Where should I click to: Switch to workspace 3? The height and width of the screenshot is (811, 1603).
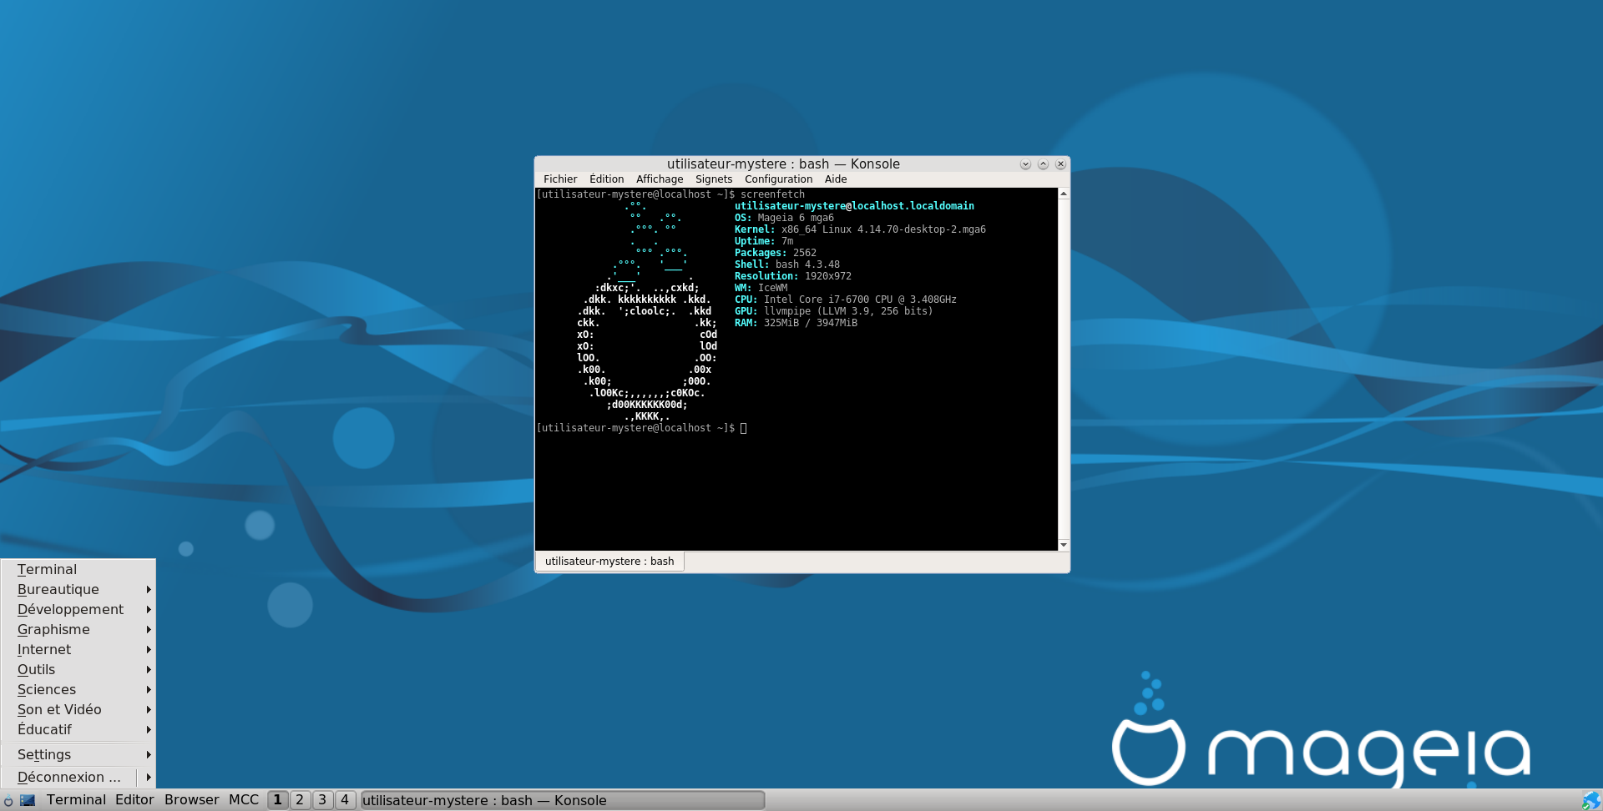(322, 800)
